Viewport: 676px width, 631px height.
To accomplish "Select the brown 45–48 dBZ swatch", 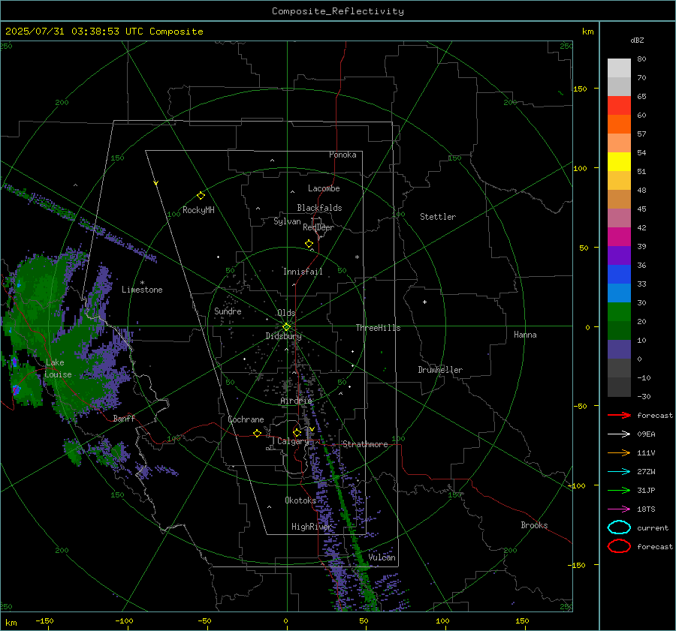I will coord(619,200).
